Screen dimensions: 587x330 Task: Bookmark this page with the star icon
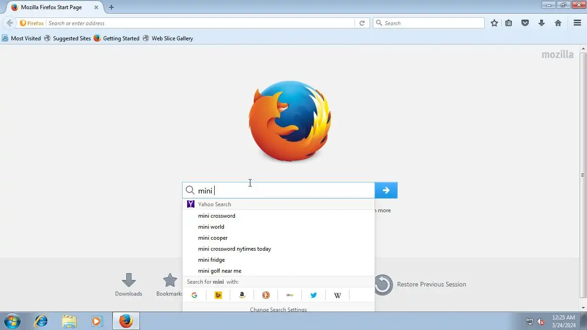click(x=494, y=23)
